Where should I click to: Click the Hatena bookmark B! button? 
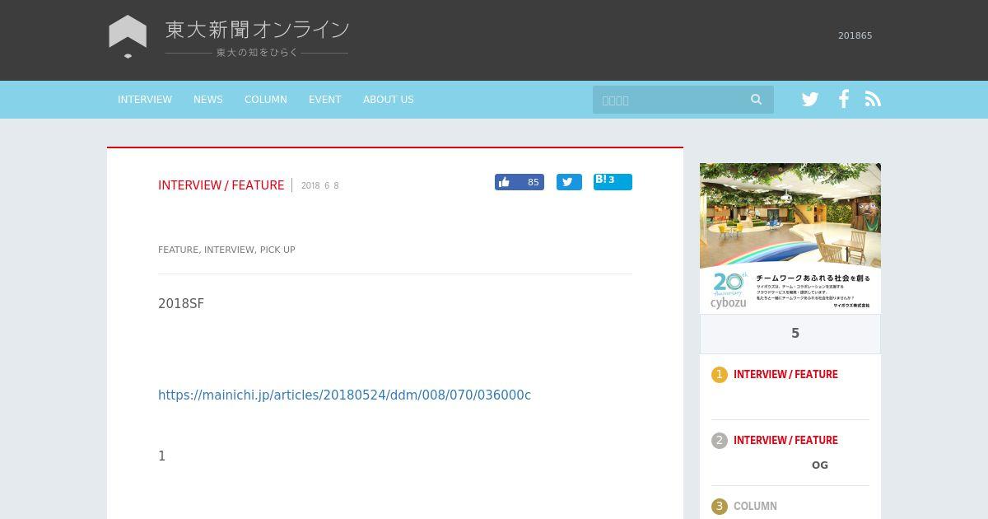pyautogui.click(x=613, y=182)
